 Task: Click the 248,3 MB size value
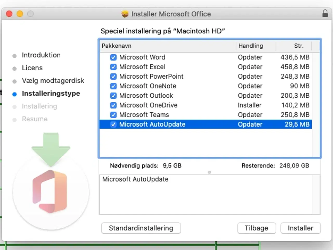[x=295, y=77]
